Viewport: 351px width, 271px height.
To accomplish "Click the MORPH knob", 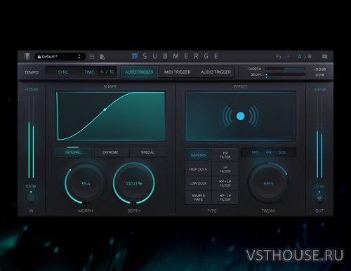I will pyautogui.click(x=86, y=183).
